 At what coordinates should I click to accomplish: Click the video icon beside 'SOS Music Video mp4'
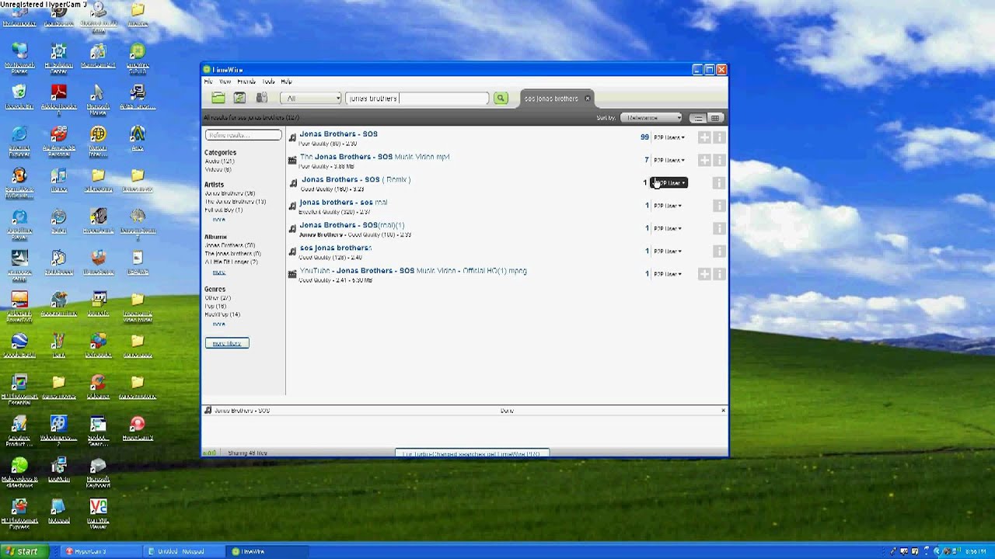click(x=292, y=161)
